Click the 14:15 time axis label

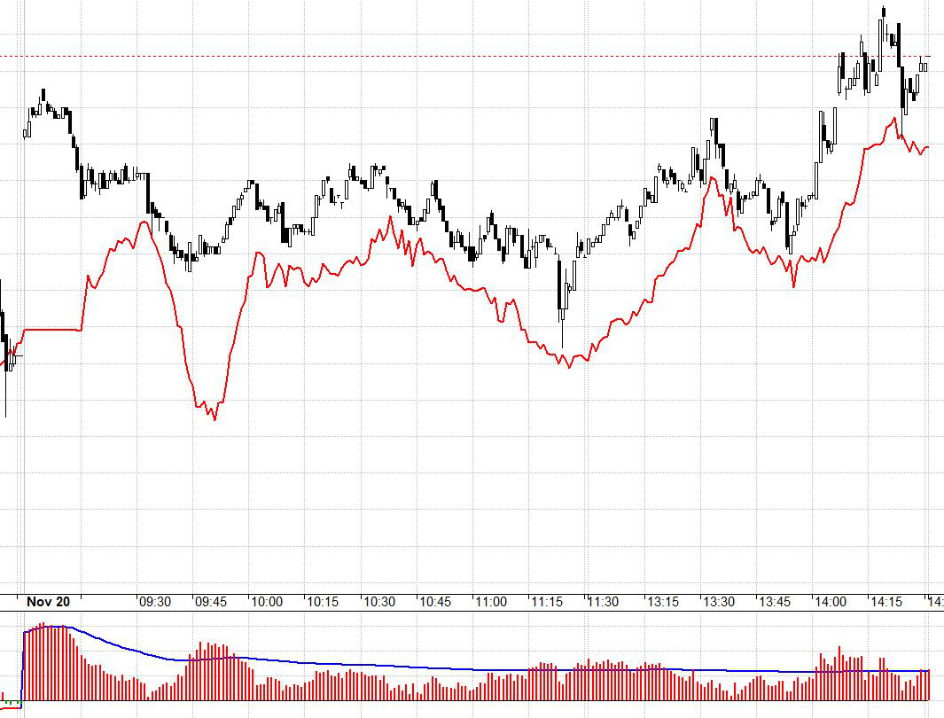884,602
